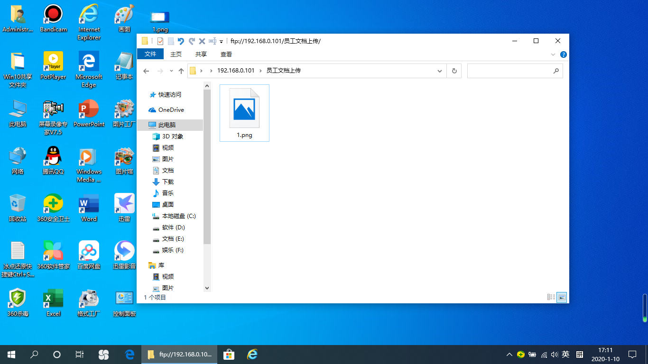This screenshot has width=648, height=364.
Task: Open the PotPlayer desktop icon
Action: pos(53,66)
